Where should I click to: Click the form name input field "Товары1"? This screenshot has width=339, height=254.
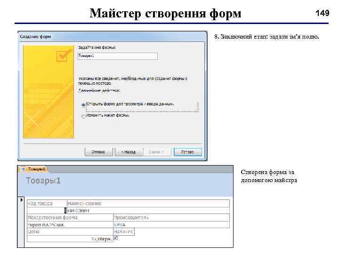tap(118, 56)
